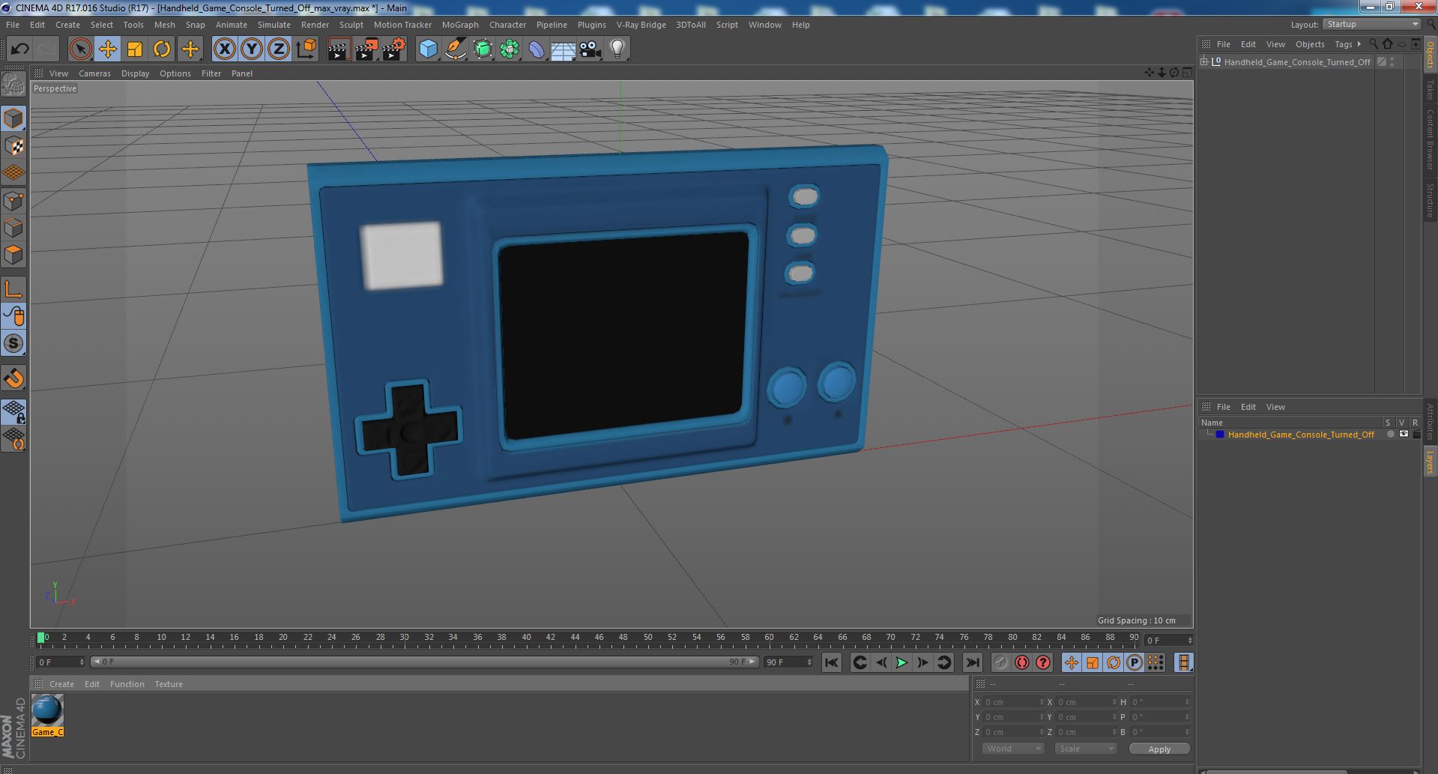Open material manager Create menu

pyautogui.click(x=61, y=684)
